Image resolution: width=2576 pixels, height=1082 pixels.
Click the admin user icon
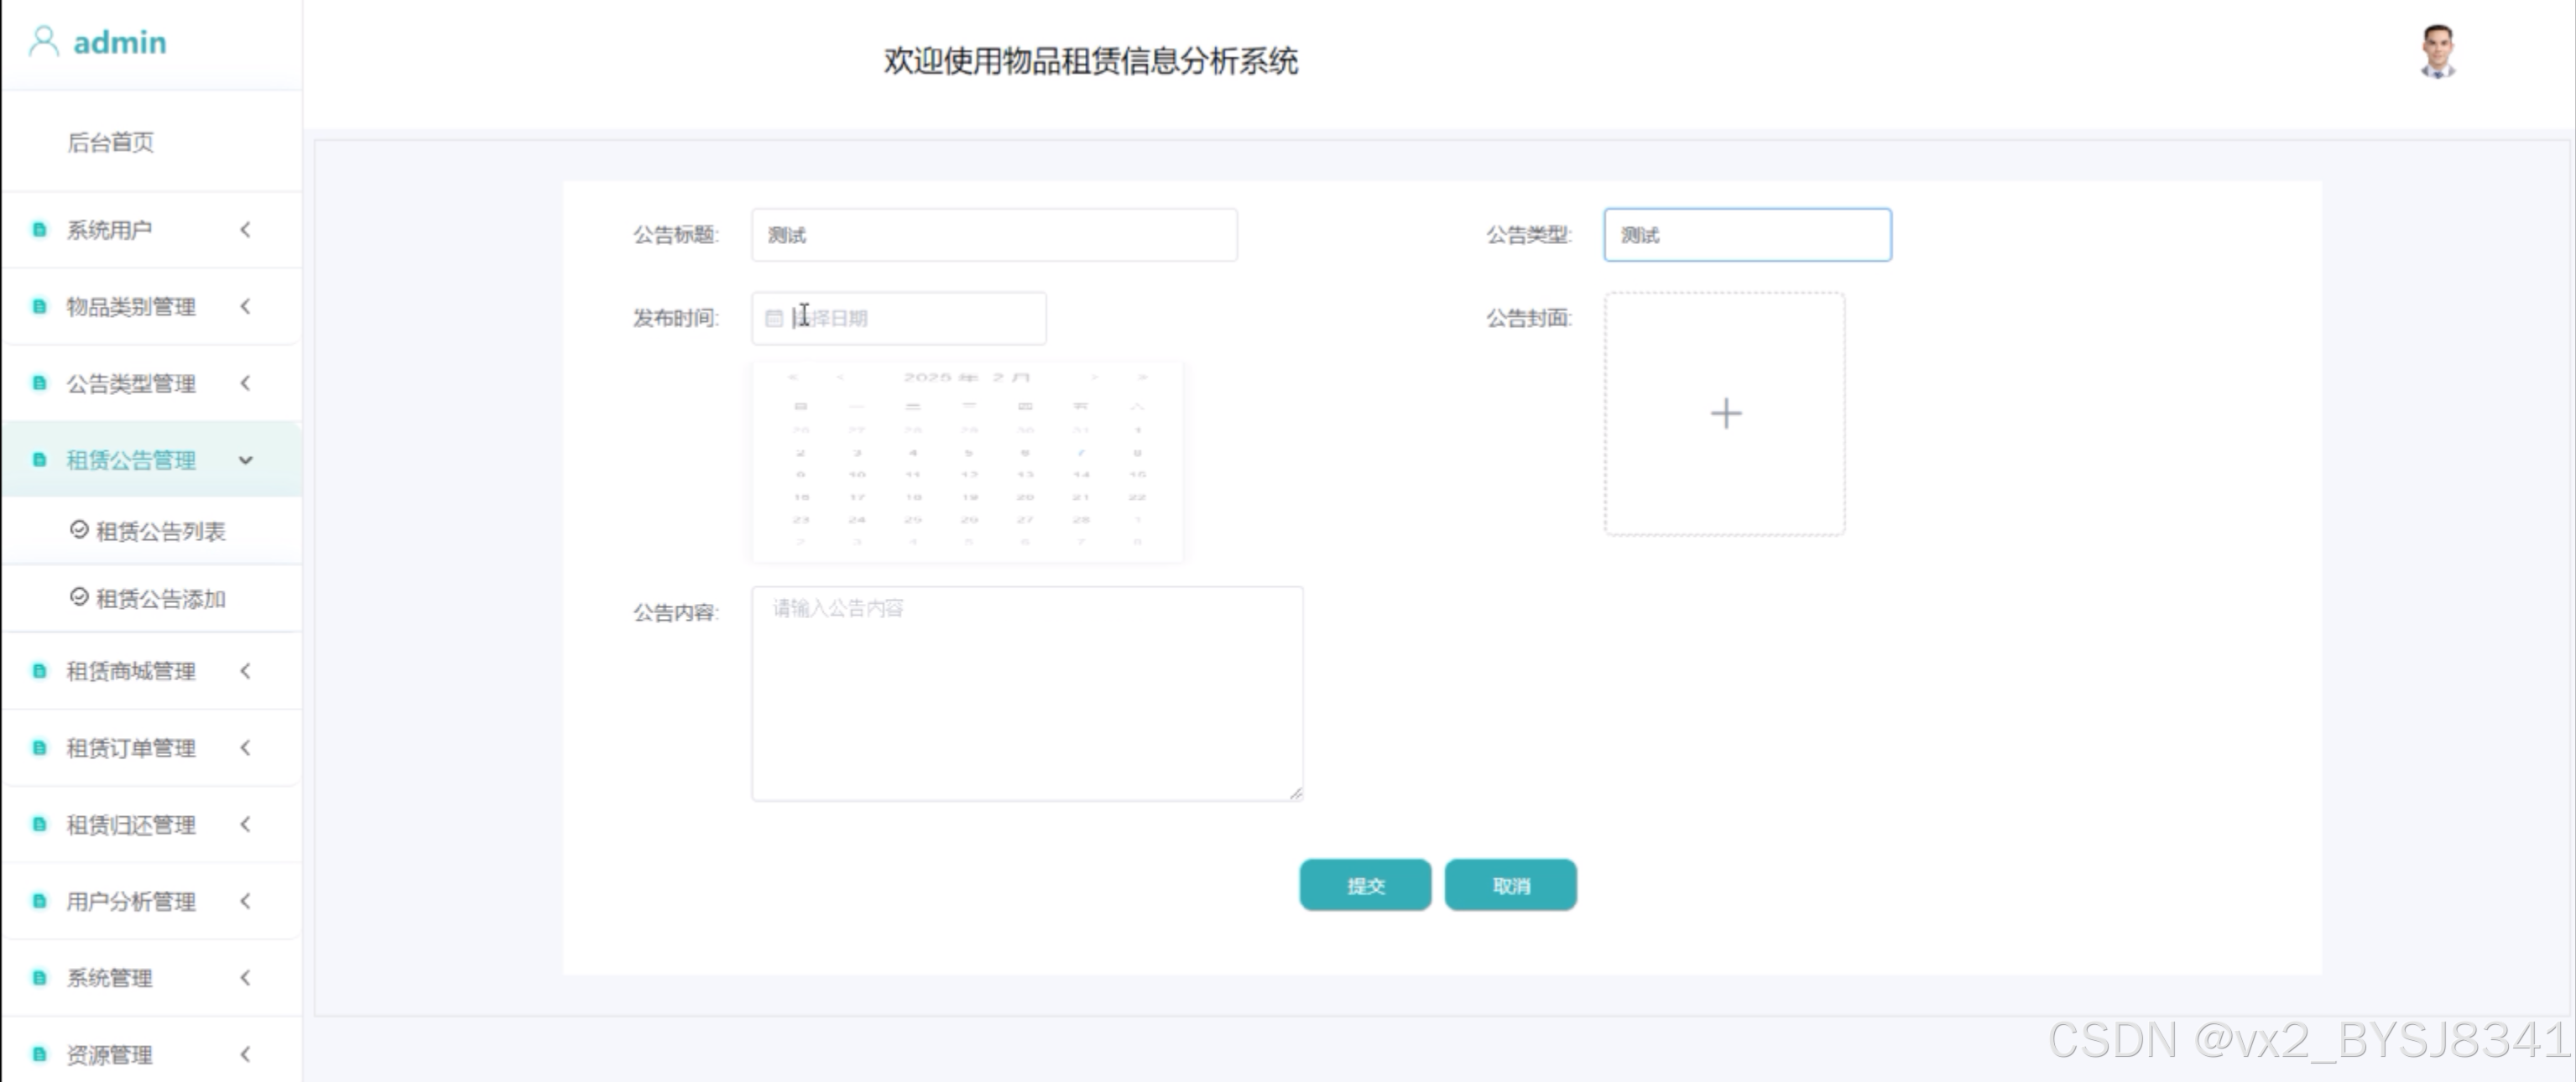(43, 42)
